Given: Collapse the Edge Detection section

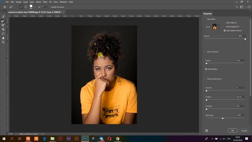Looking at the screenshot, I should [204, 52].
